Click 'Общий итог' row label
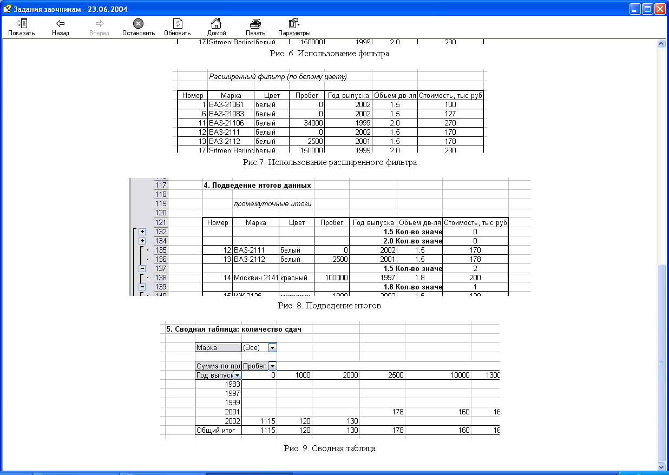 pyautogui.click(x=218, y=431)
